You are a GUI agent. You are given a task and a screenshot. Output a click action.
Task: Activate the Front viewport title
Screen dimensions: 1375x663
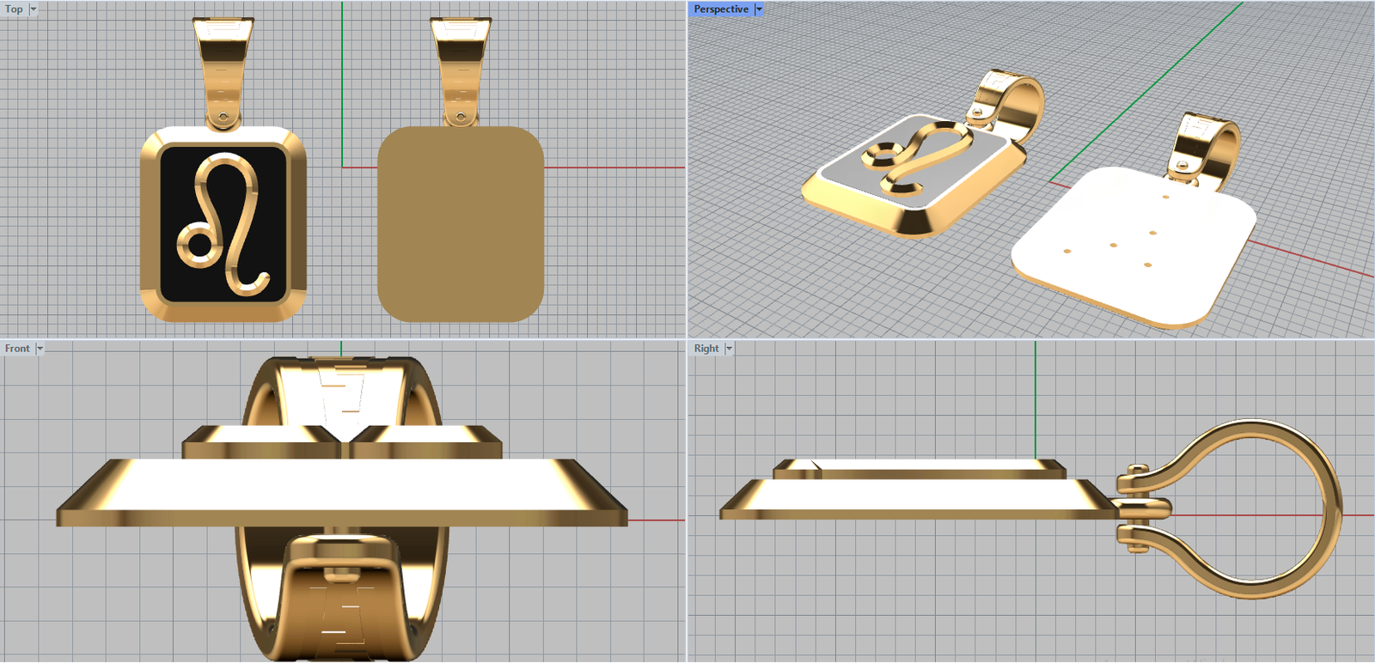pyautogui.click(x=16, y=349)
